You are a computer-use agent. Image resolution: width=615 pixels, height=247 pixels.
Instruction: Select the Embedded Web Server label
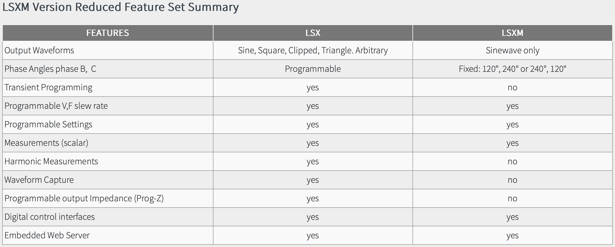pos(47,235)
